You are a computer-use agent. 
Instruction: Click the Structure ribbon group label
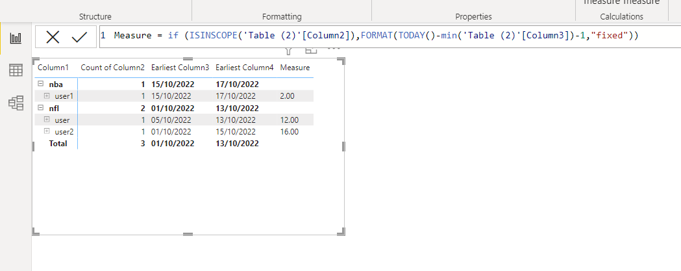(x=95, y=16)
